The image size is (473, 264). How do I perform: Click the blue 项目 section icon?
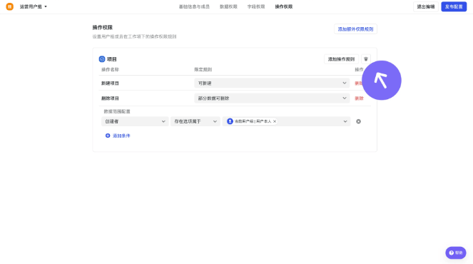(102, 59)
